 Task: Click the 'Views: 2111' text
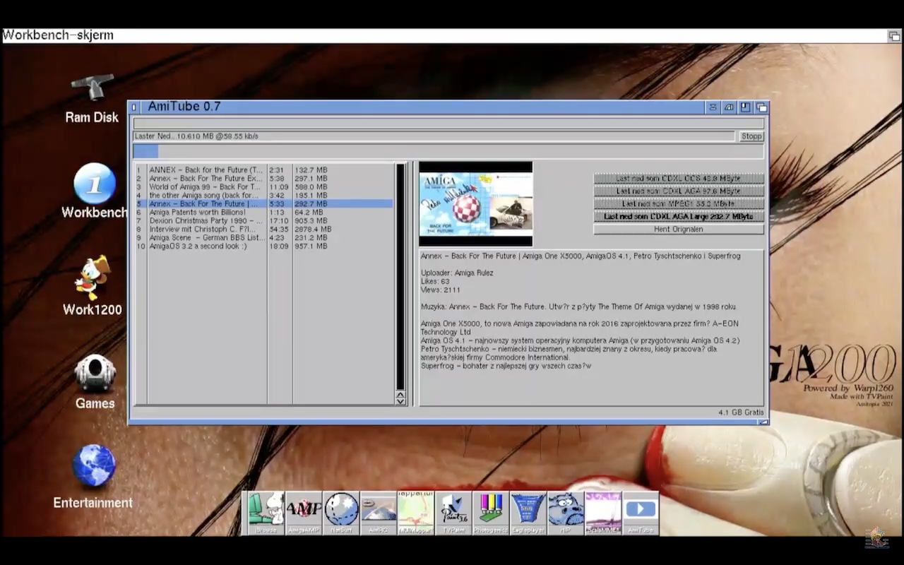(x=441, y=290)
